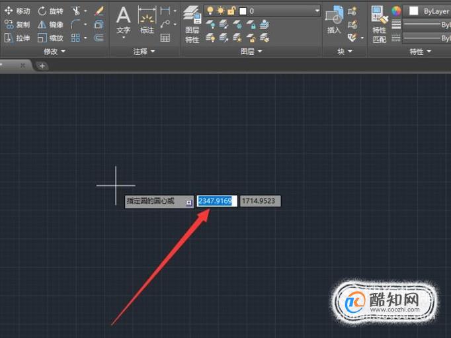Select the Mirror (镜像) tool
The image size is (451, 338).
pyautogui.click(x=50, y=24)
